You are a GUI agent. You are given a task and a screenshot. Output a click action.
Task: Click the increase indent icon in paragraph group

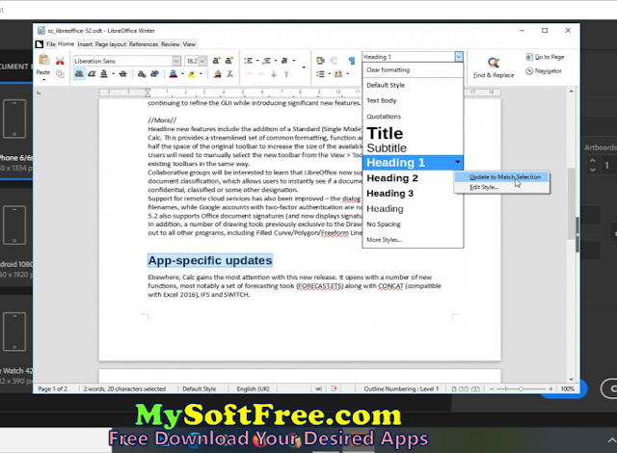(x=320, y=61)
